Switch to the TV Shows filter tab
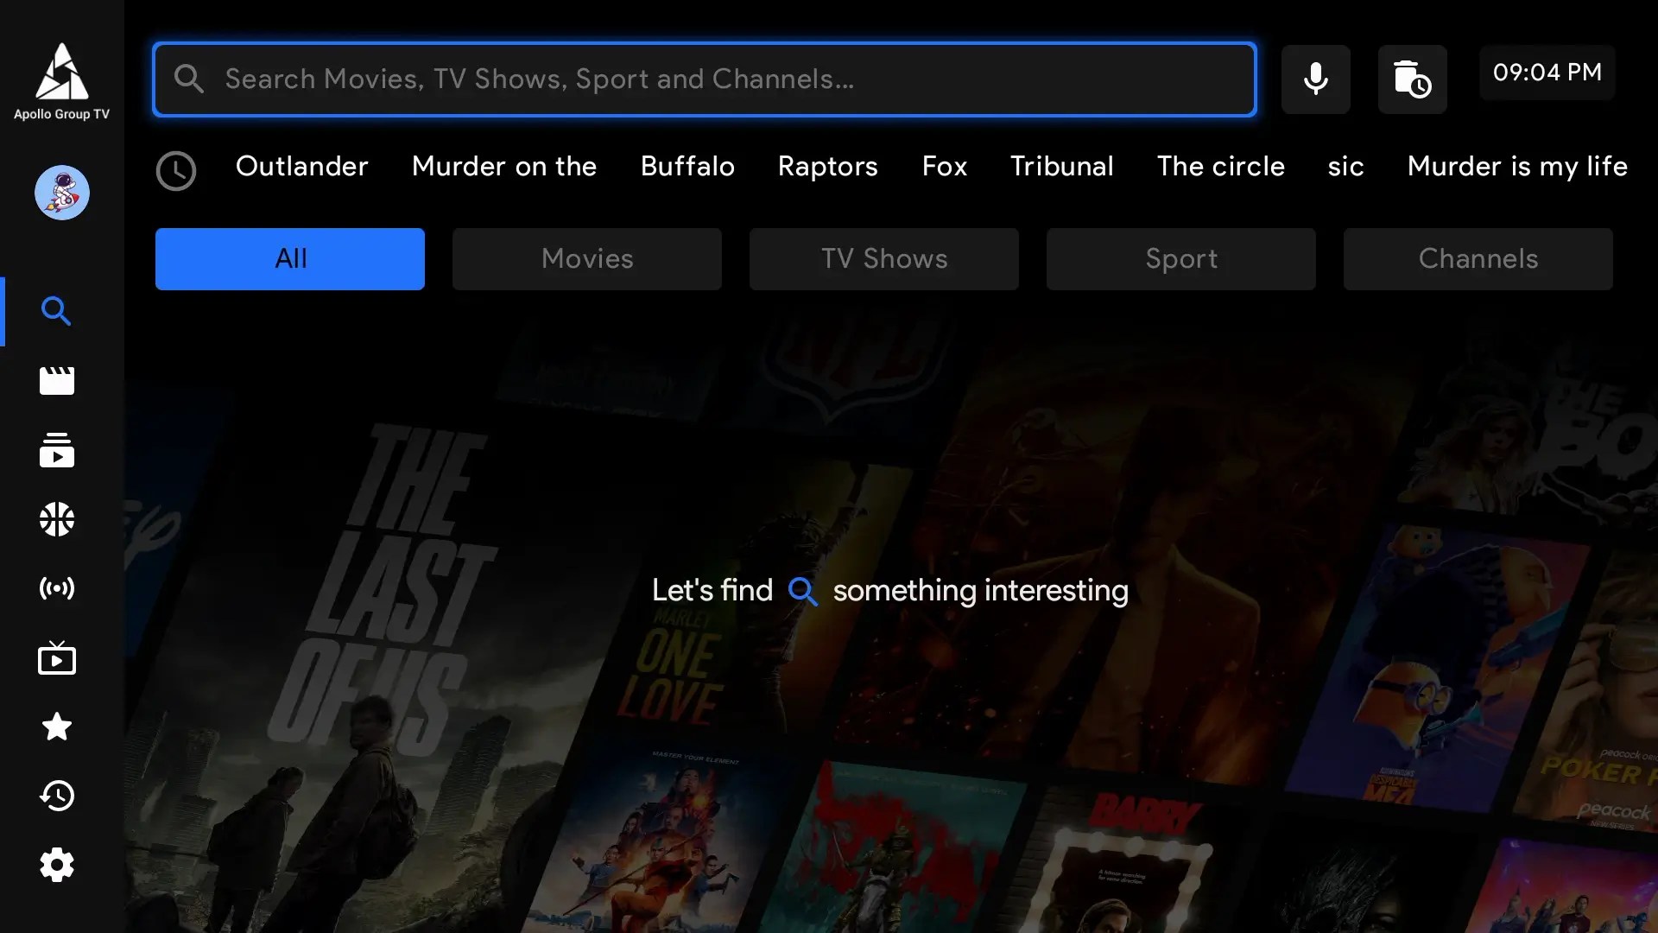1658x933 pixels. pos(884,259)
